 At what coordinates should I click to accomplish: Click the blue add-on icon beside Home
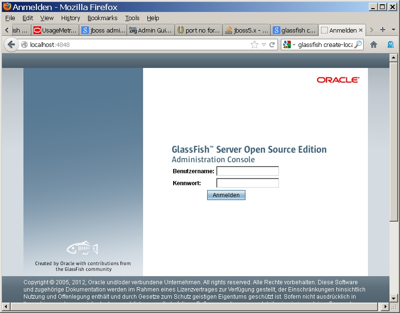coord(390,45)
